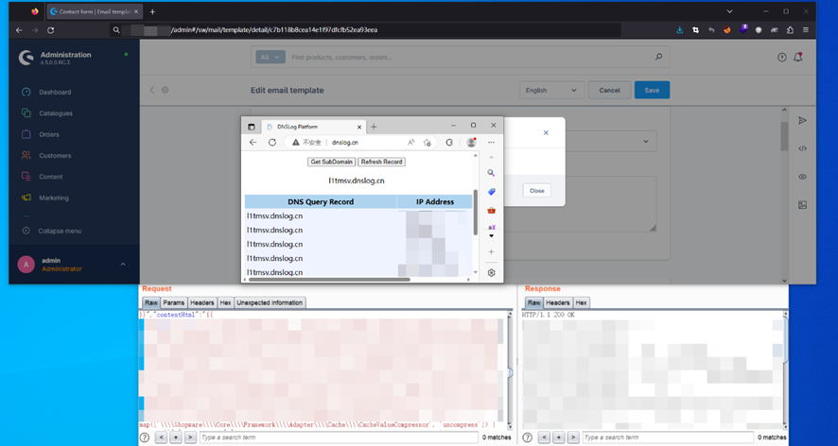Click the IP Address column header
The image size is (838, 446).
tap(435, 202)
